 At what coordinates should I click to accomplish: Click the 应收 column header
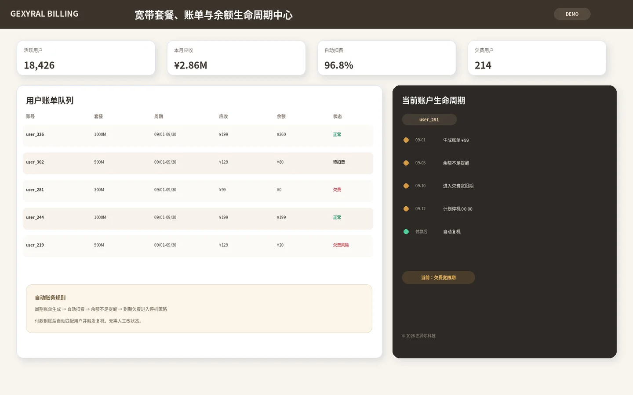tap(223, 116)
